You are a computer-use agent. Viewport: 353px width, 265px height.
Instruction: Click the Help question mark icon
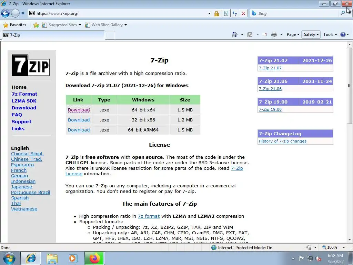point(343,35)
